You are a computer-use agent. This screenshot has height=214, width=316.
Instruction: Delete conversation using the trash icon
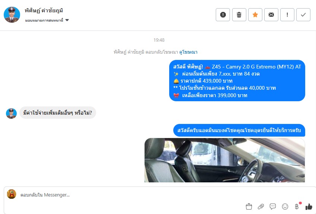click(239, 15)
